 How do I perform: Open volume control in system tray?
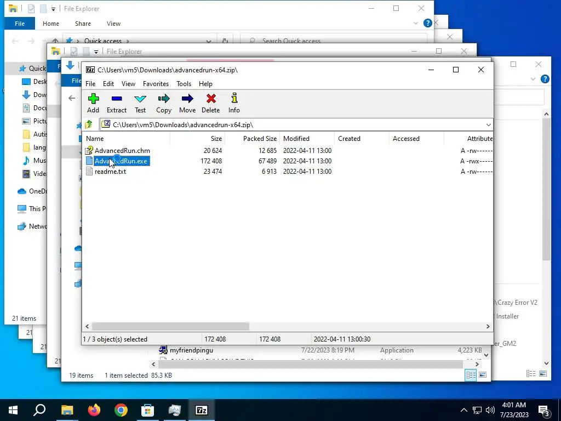(x=490, y=410)
